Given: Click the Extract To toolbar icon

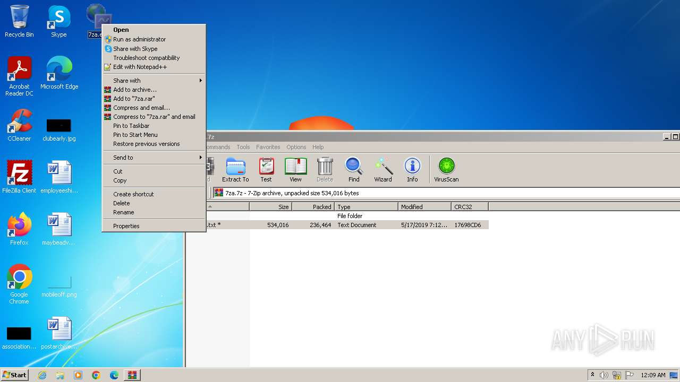Looking at the screenshot, I should click(x=235, y=170).
